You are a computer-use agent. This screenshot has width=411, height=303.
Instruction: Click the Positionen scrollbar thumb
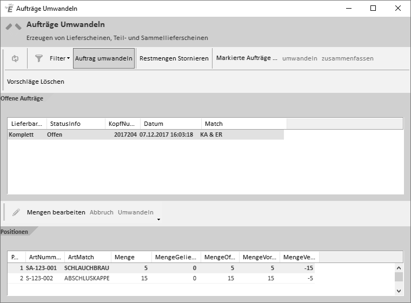point(399,277)
